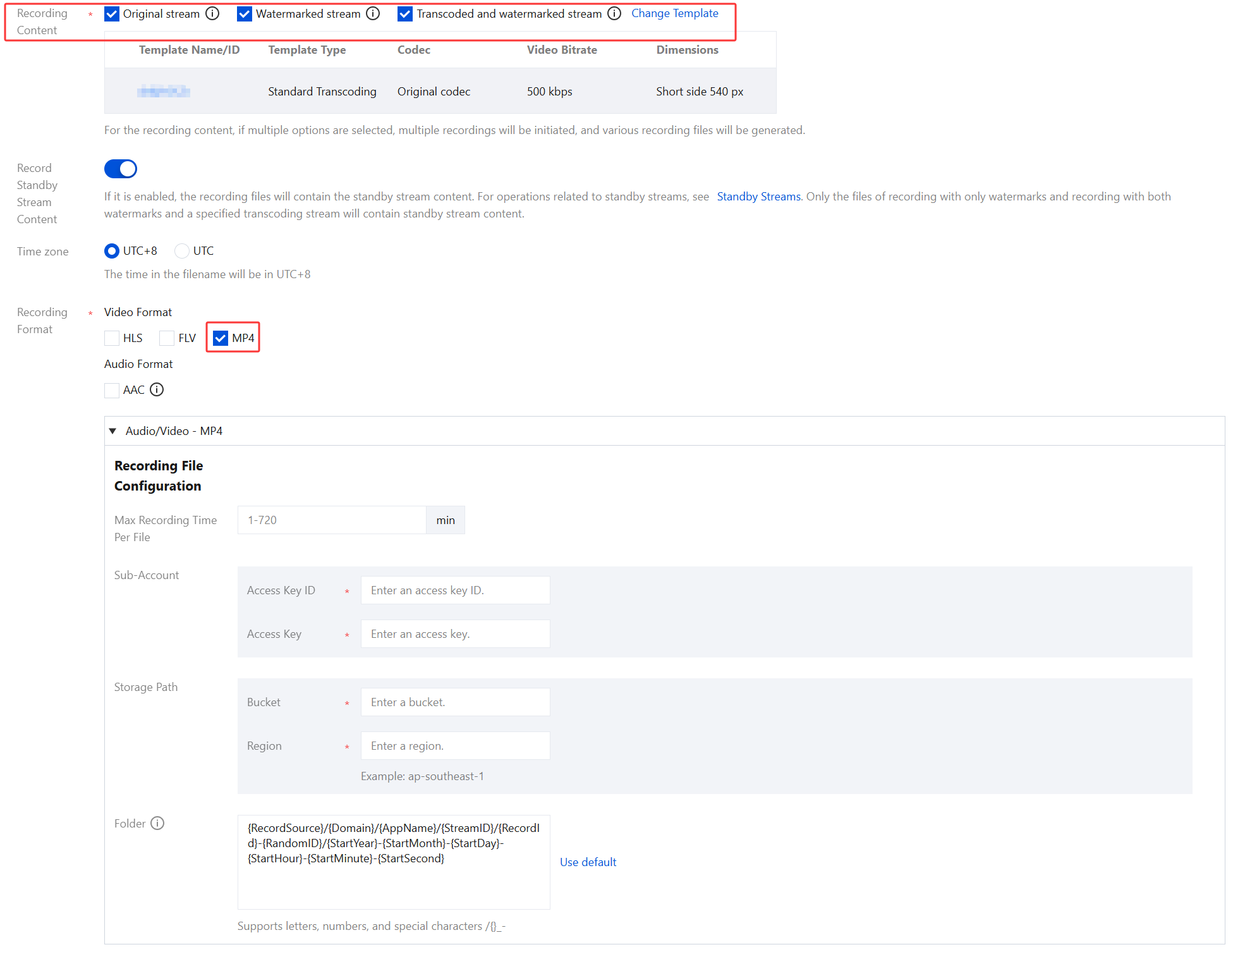Select the UTC time zone radio button
Image resolution: width=1245 pixels, height=959 pixels.
[182, 251]
